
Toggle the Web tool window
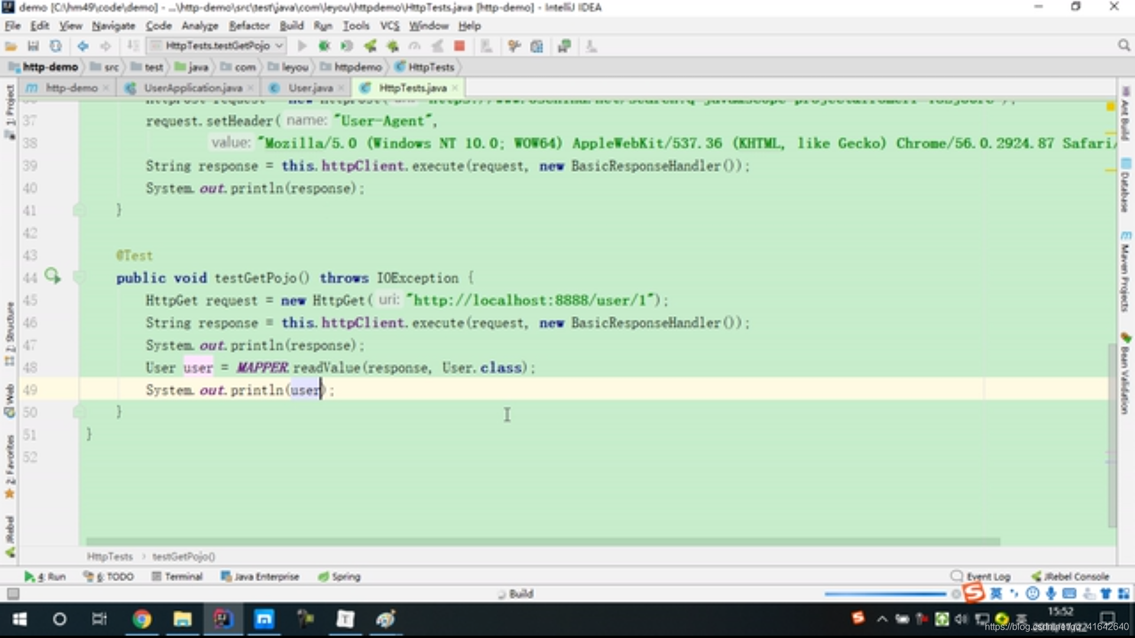click(x=9, y=401)
